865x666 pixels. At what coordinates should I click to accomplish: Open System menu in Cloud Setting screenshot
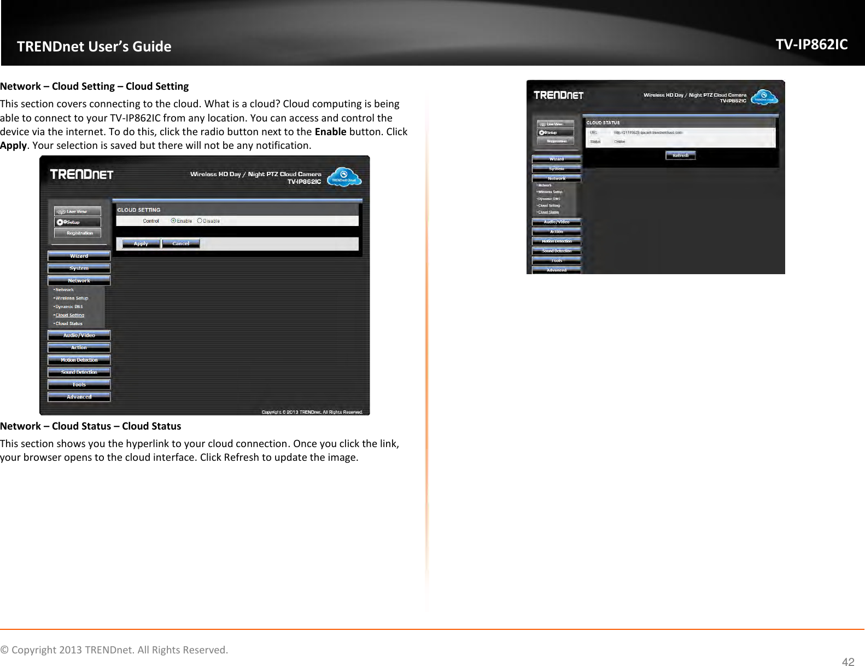click(x=79, y=268)
